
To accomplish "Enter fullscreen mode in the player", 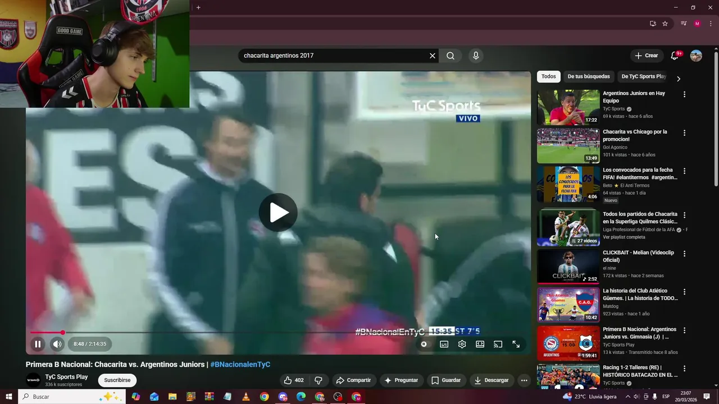I will click(x=516, y=345).
